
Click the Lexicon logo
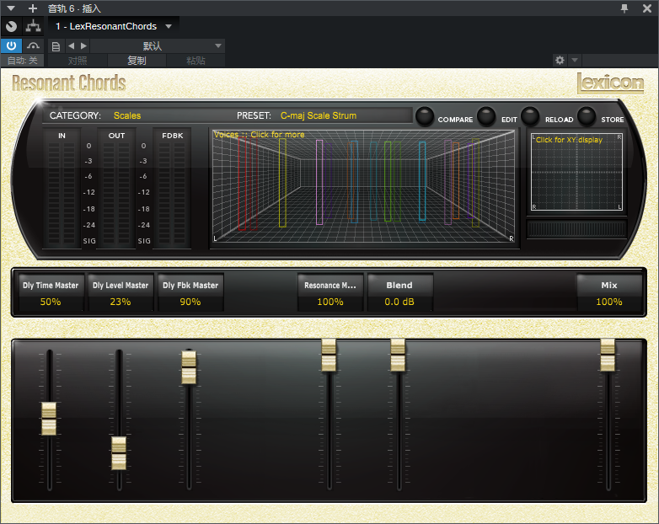tap(610, 83)
